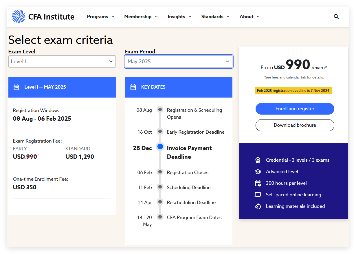Click the Download brochure button
The width and height of the screenshot is (356, 254).
tap(295, 125)
